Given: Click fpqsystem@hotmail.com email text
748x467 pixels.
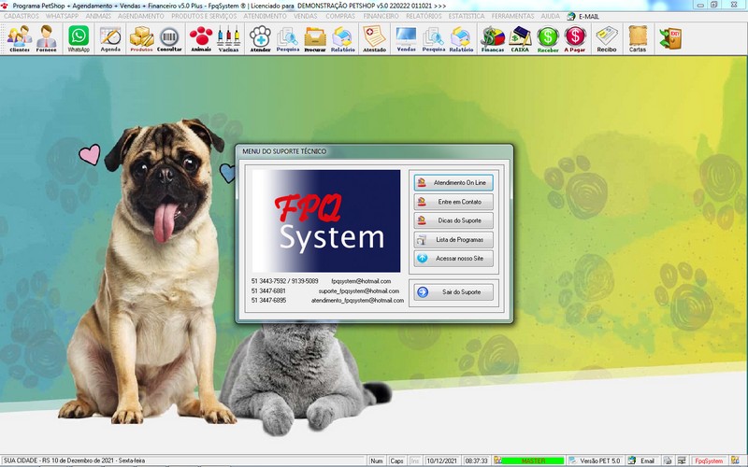Looking at the screenshot, I should click(x=361, y=281).
